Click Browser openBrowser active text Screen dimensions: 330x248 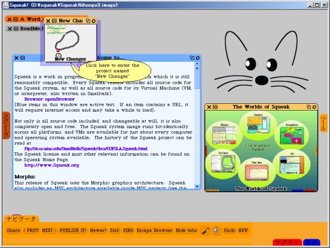coord(49,99)
